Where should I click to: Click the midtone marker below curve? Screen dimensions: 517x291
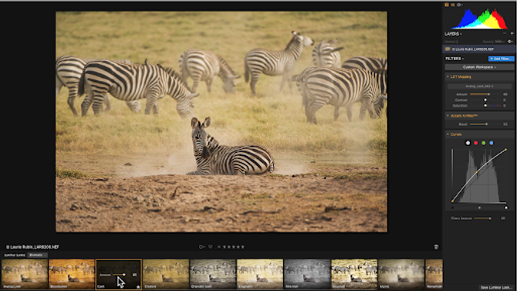coord(479,208)
